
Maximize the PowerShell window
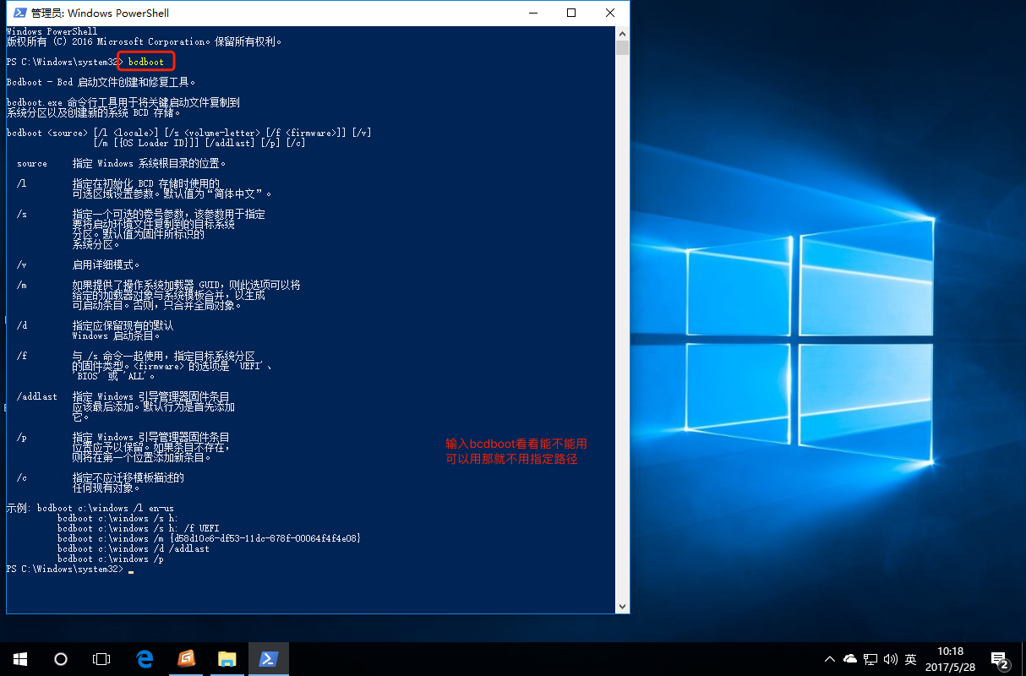click(571, 13)
